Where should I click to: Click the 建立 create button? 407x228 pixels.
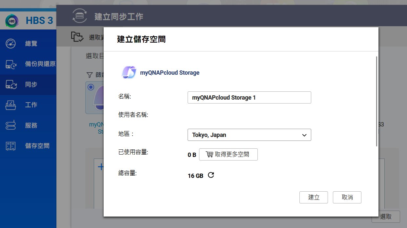(x=314, y=198)
